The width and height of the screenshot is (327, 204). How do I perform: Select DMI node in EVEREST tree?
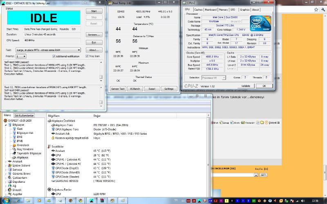(x=19, y=137)
